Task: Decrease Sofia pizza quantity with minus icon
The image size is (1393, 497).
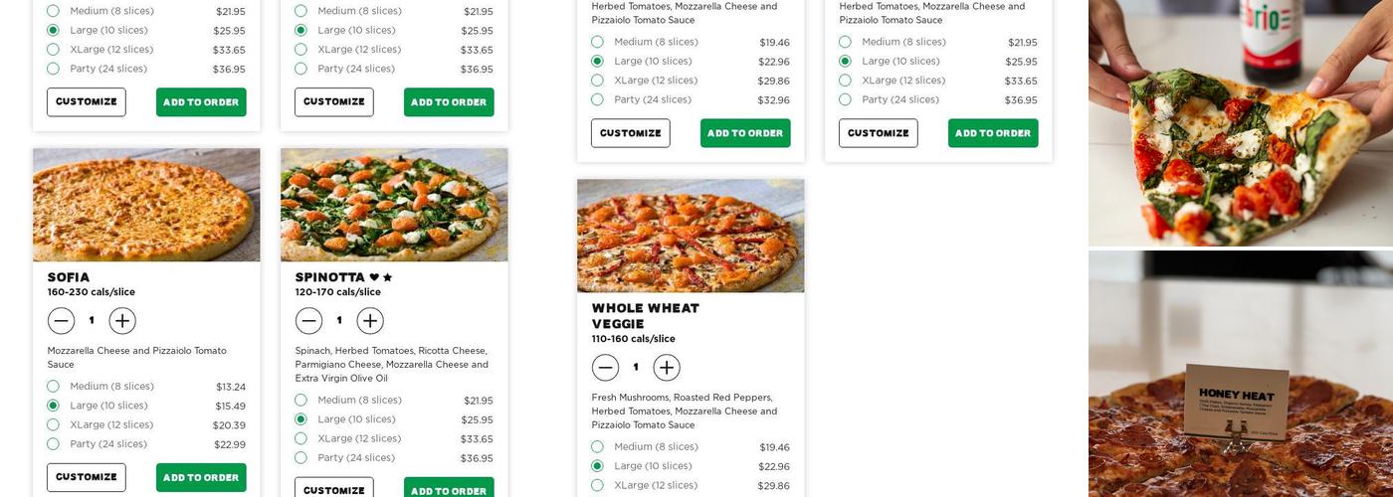Action: click(x=62, y=321)
